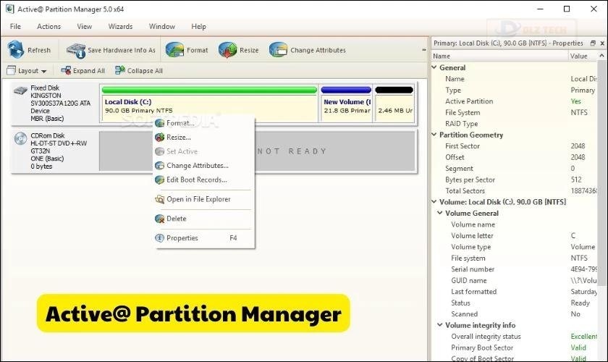
Task: Select the Volume letter property row
Action: pos(514,235)
